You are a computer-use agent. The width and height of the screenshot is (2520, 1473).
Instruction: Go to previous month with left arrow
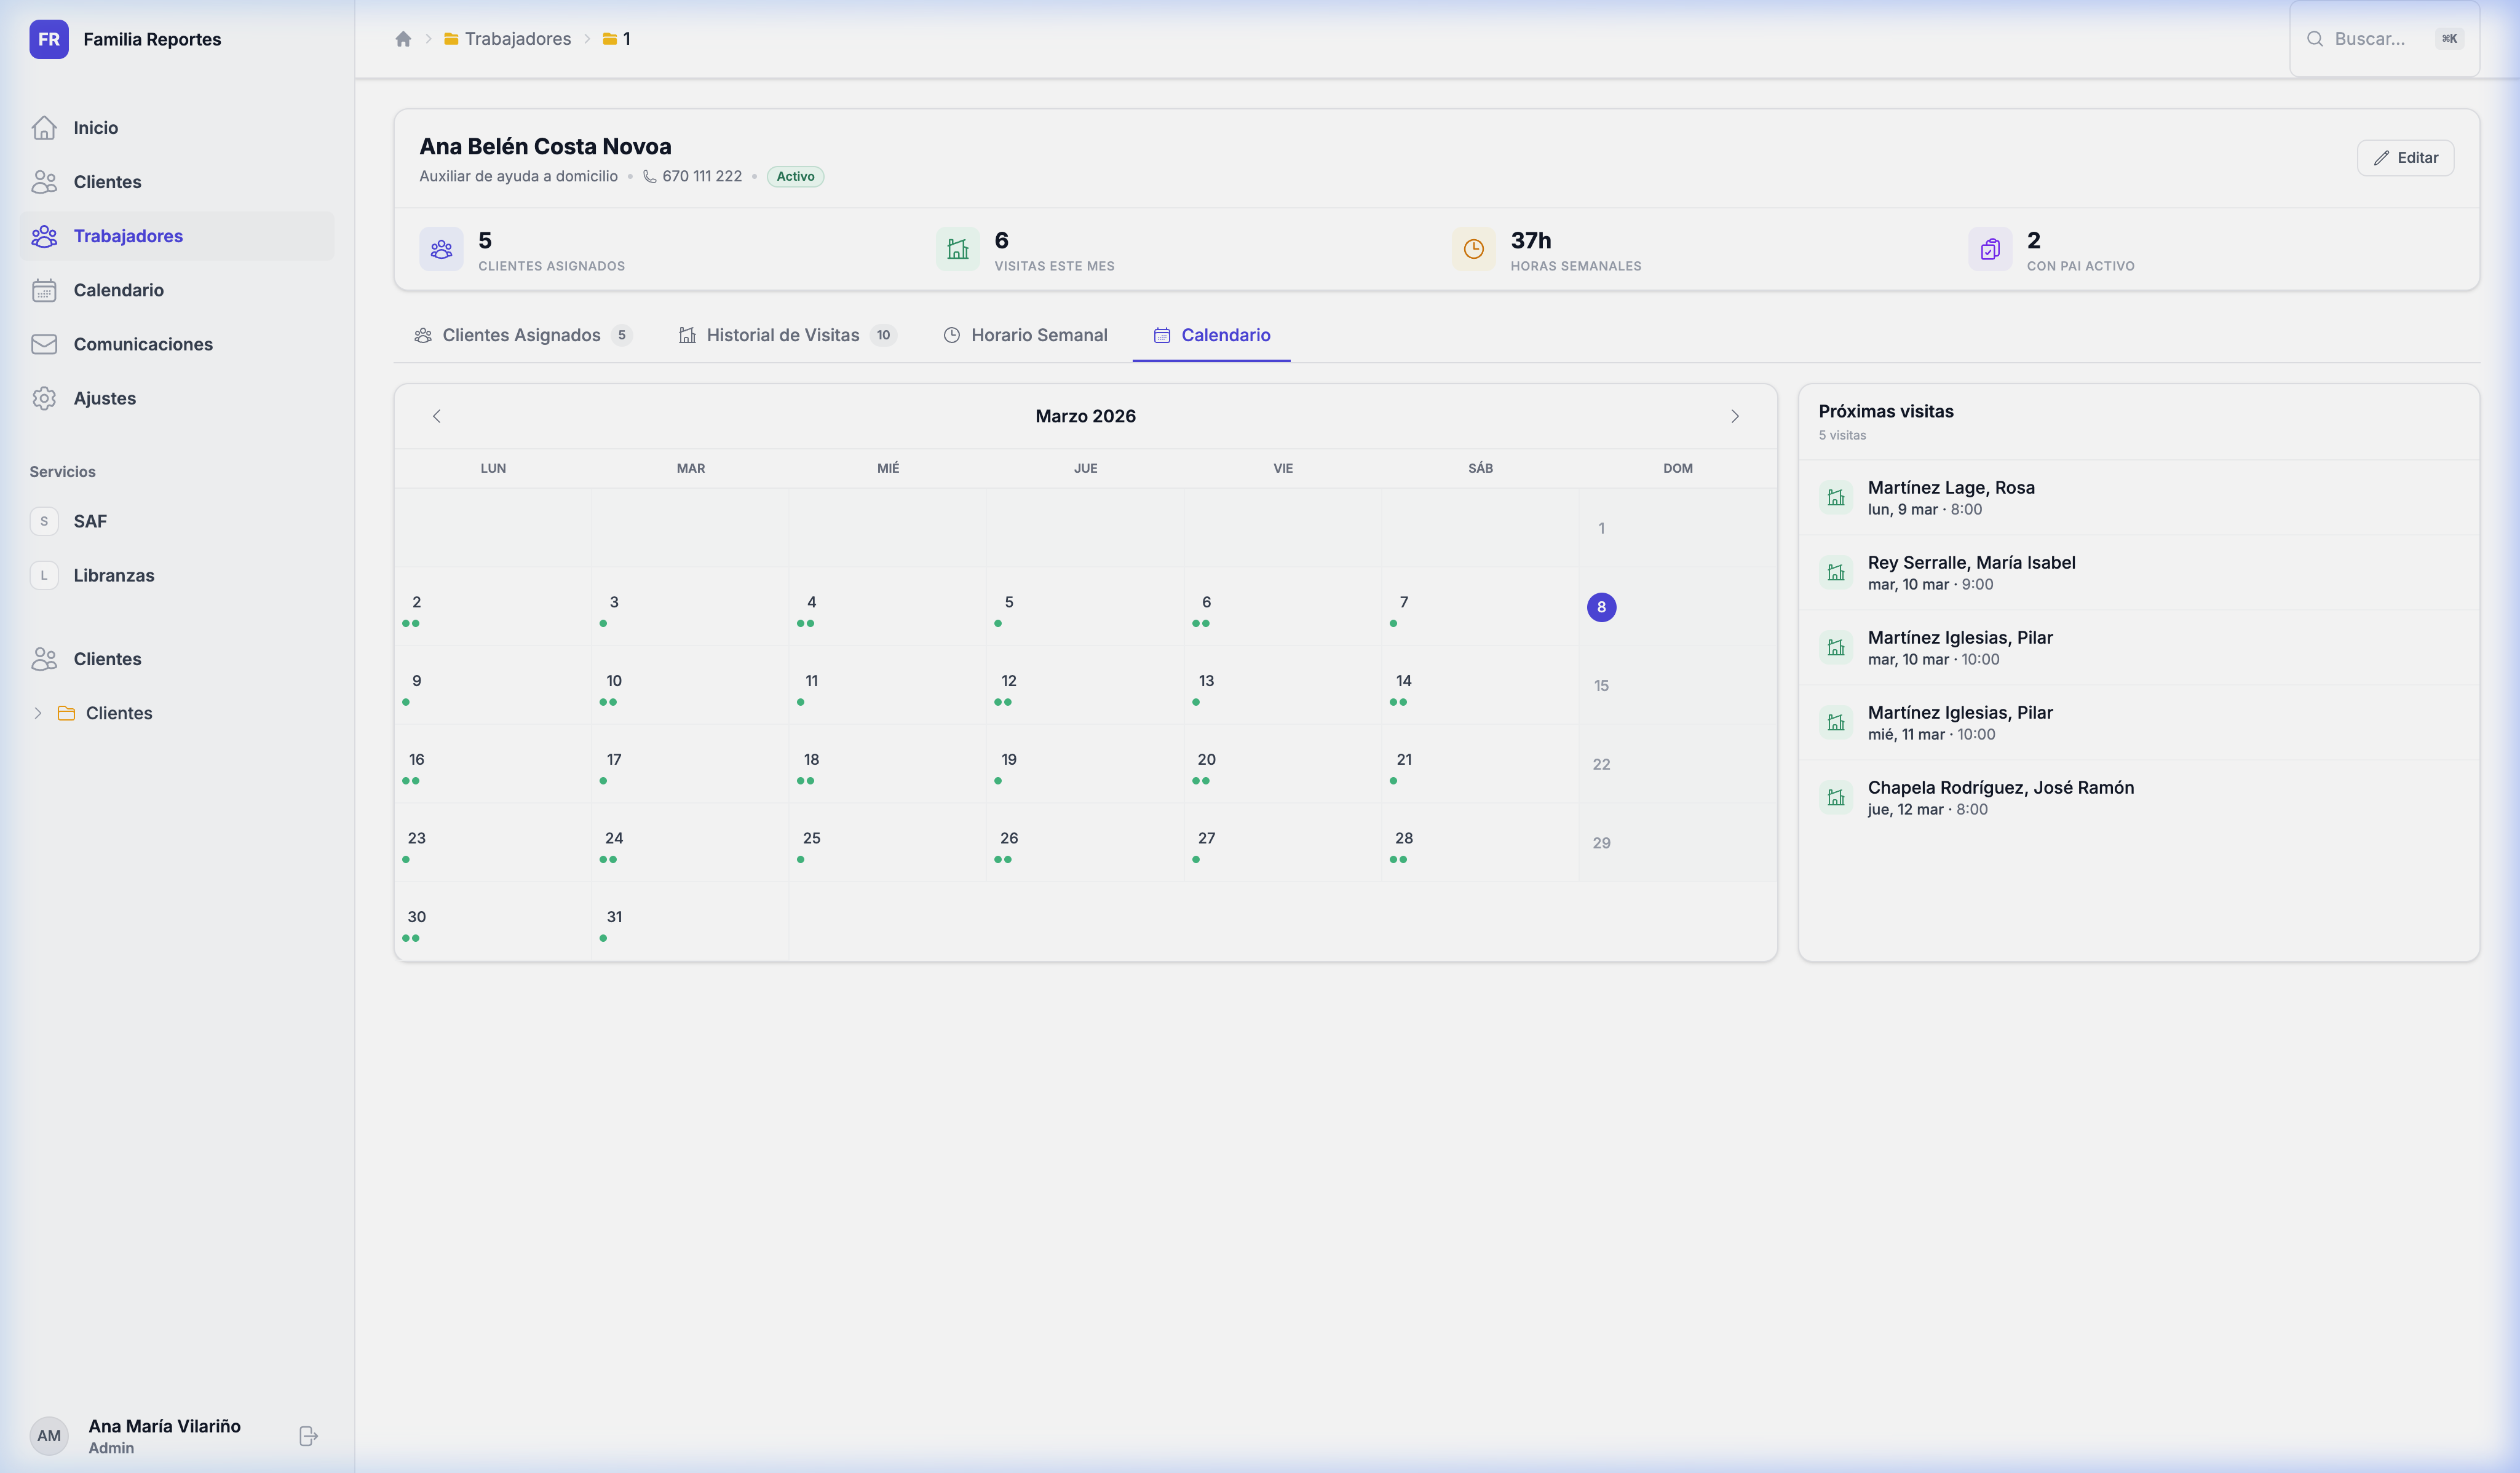436,416
